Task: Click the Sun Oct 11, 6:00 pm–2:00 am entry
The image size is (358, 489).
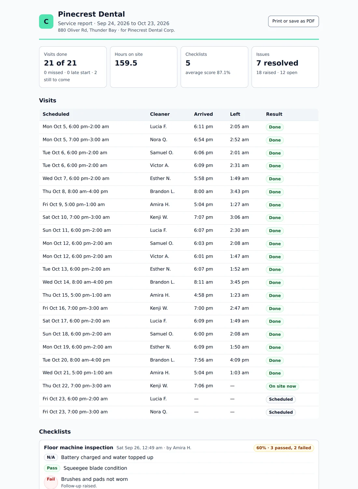Action: pyautogui.click(x=77, y=230)
